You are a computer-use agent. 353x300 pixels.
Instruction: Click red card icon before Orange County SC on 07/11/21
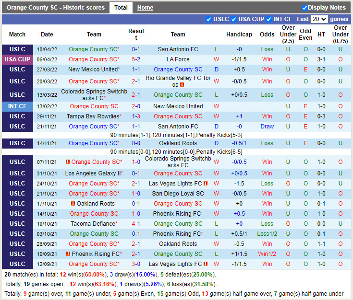coord(68,162)
